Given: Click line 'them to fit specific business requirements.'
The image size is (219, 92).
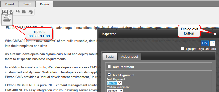Looking at the screenshot, I should click(x=36, y=59).
